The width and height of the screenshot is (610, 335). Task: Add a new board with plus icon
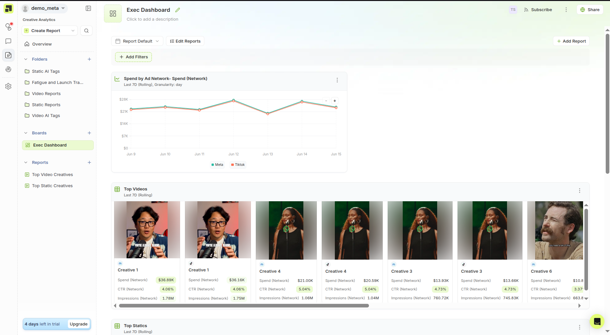coord(89,133)
